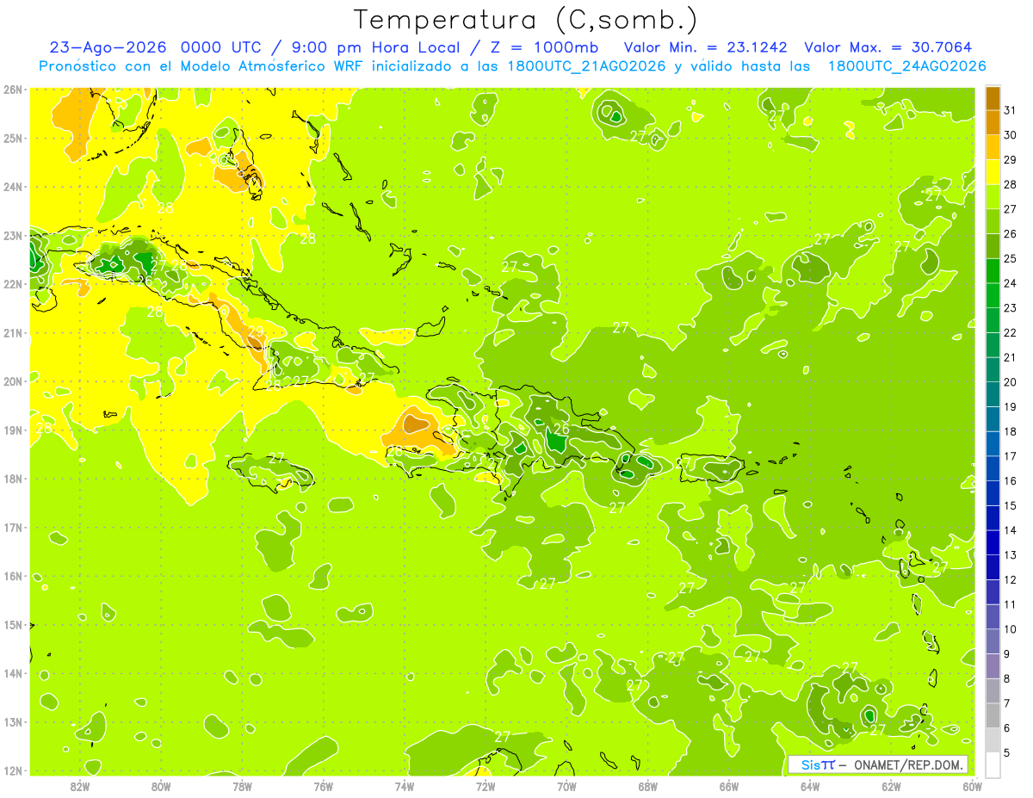Click the longitude axis label "66W"
The image size is (1033, 798).
(x=729, y=787)
